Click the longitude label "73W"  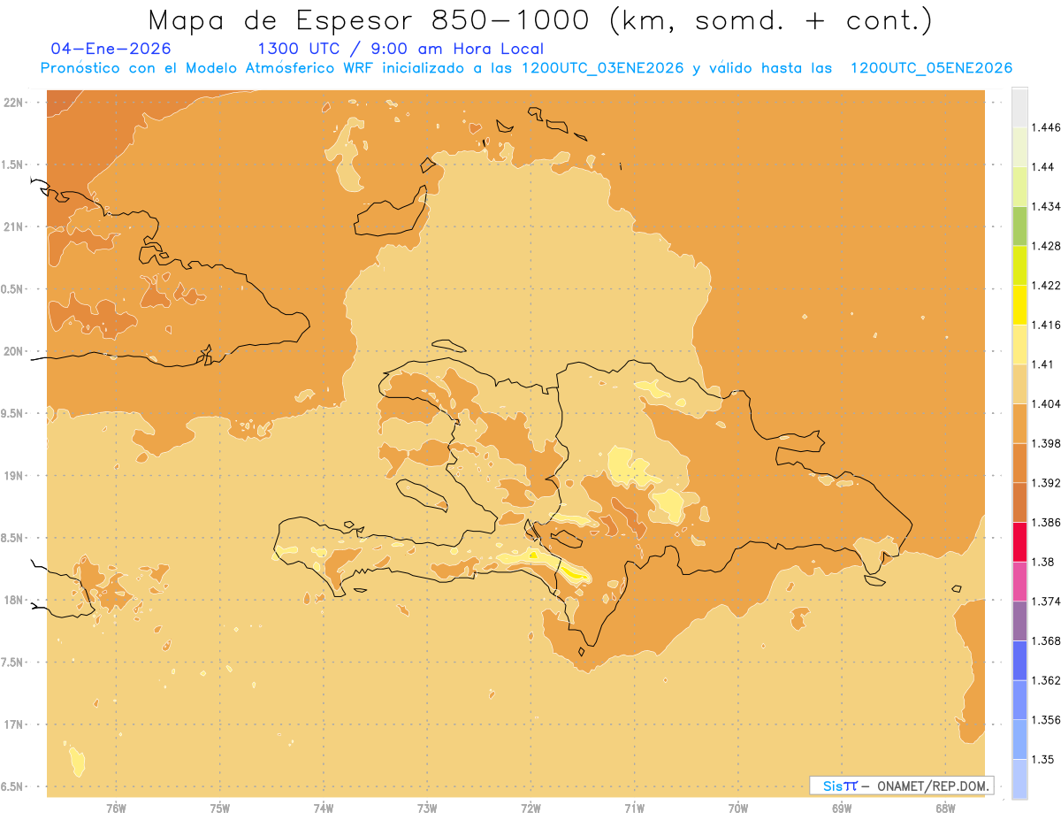pos(427,809)
